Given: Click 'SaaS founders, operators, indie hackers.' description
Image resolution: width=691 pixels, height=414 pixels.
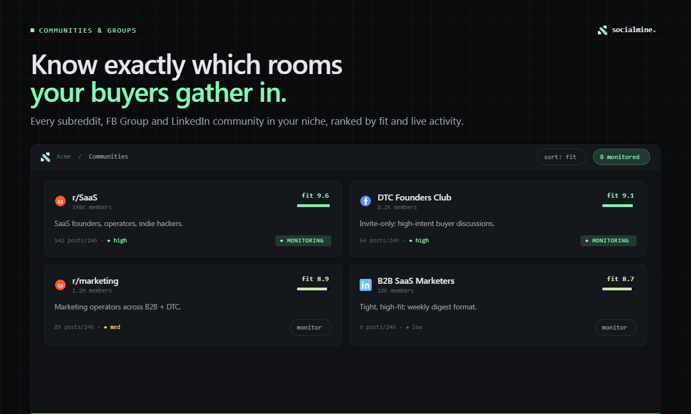Looking at the screenshot, I should click(x=119, y=224).
